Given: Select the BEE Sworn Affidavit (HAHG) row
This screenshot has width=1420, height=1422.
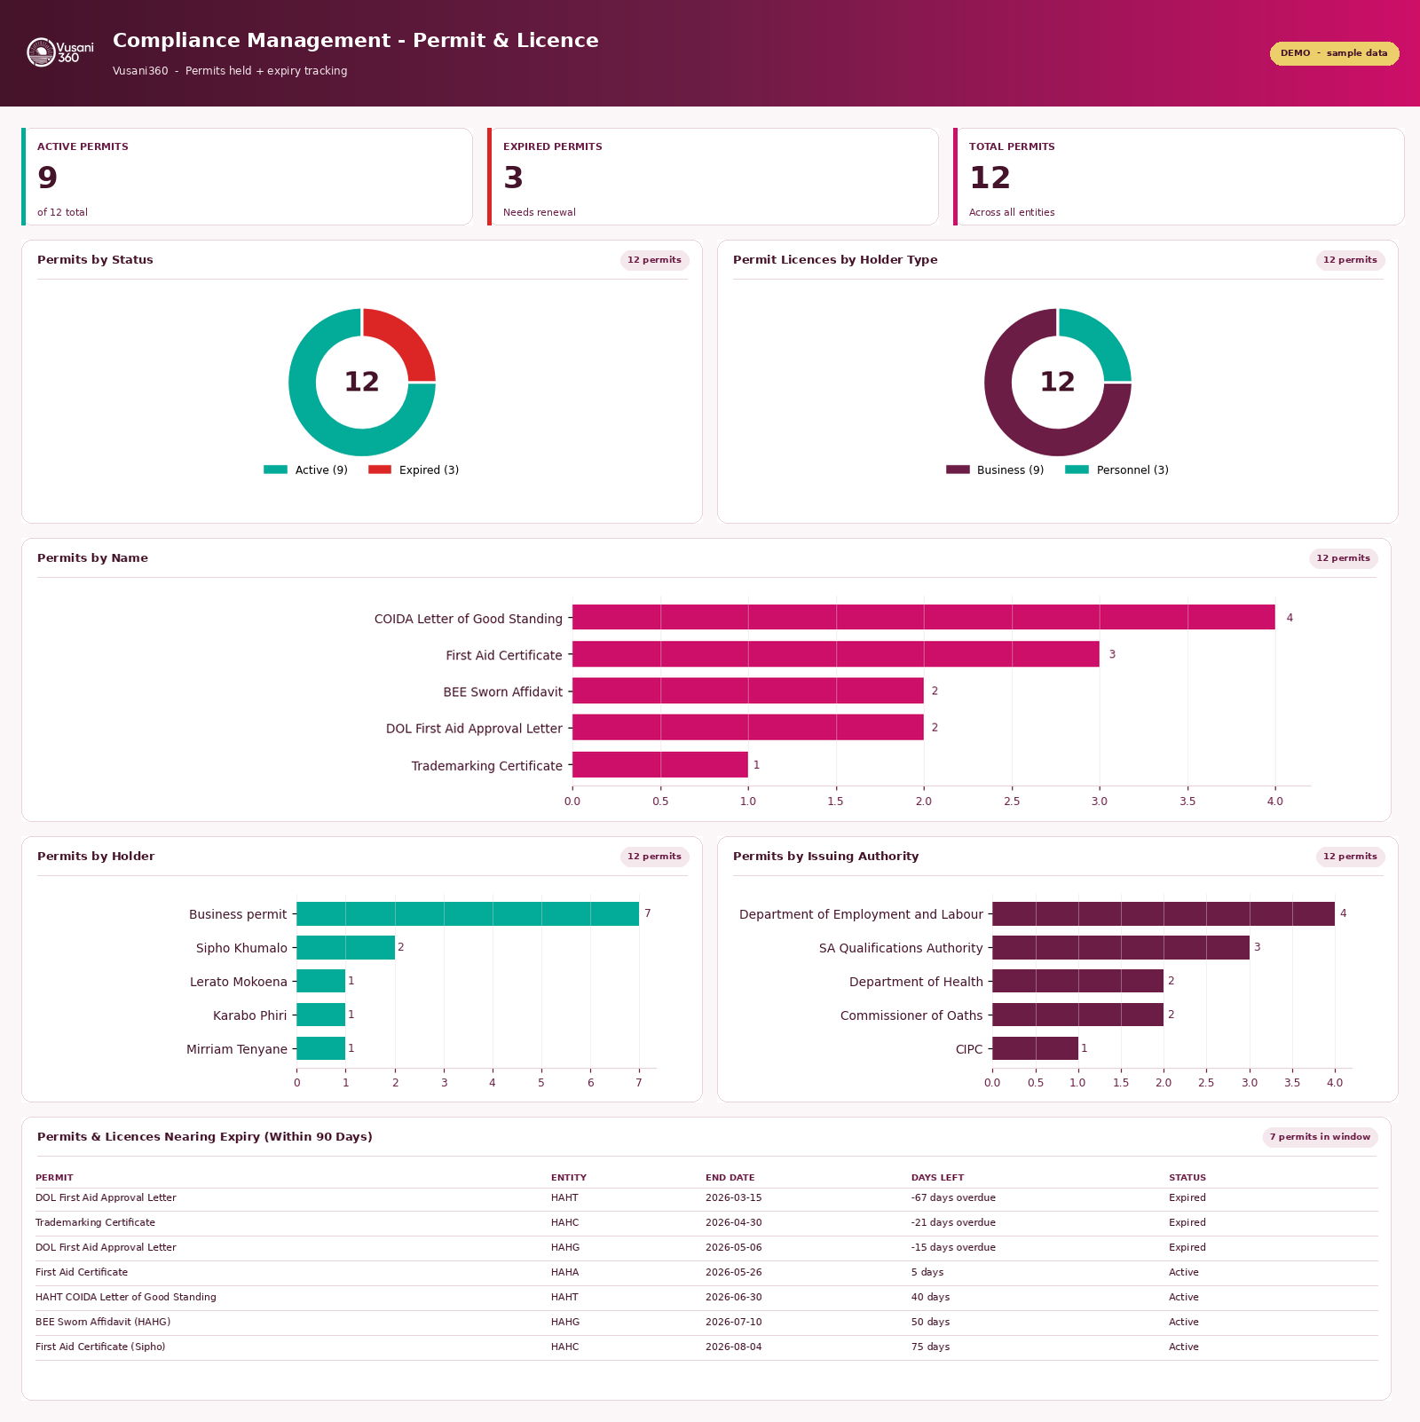Looking at the screenshot, I should (706, 1323).
